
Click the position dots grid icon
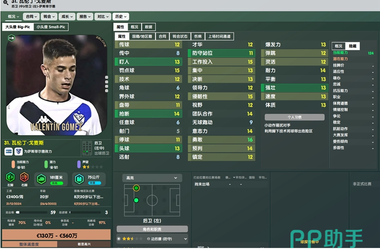[x=87, y=148]
